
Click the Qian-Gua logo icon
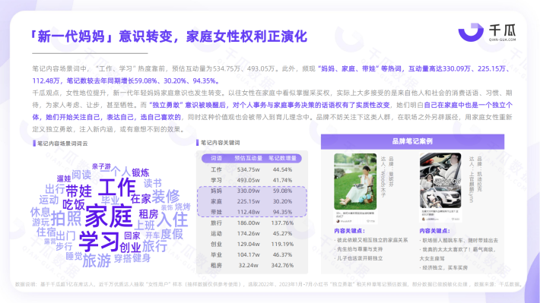pos(471,32)
